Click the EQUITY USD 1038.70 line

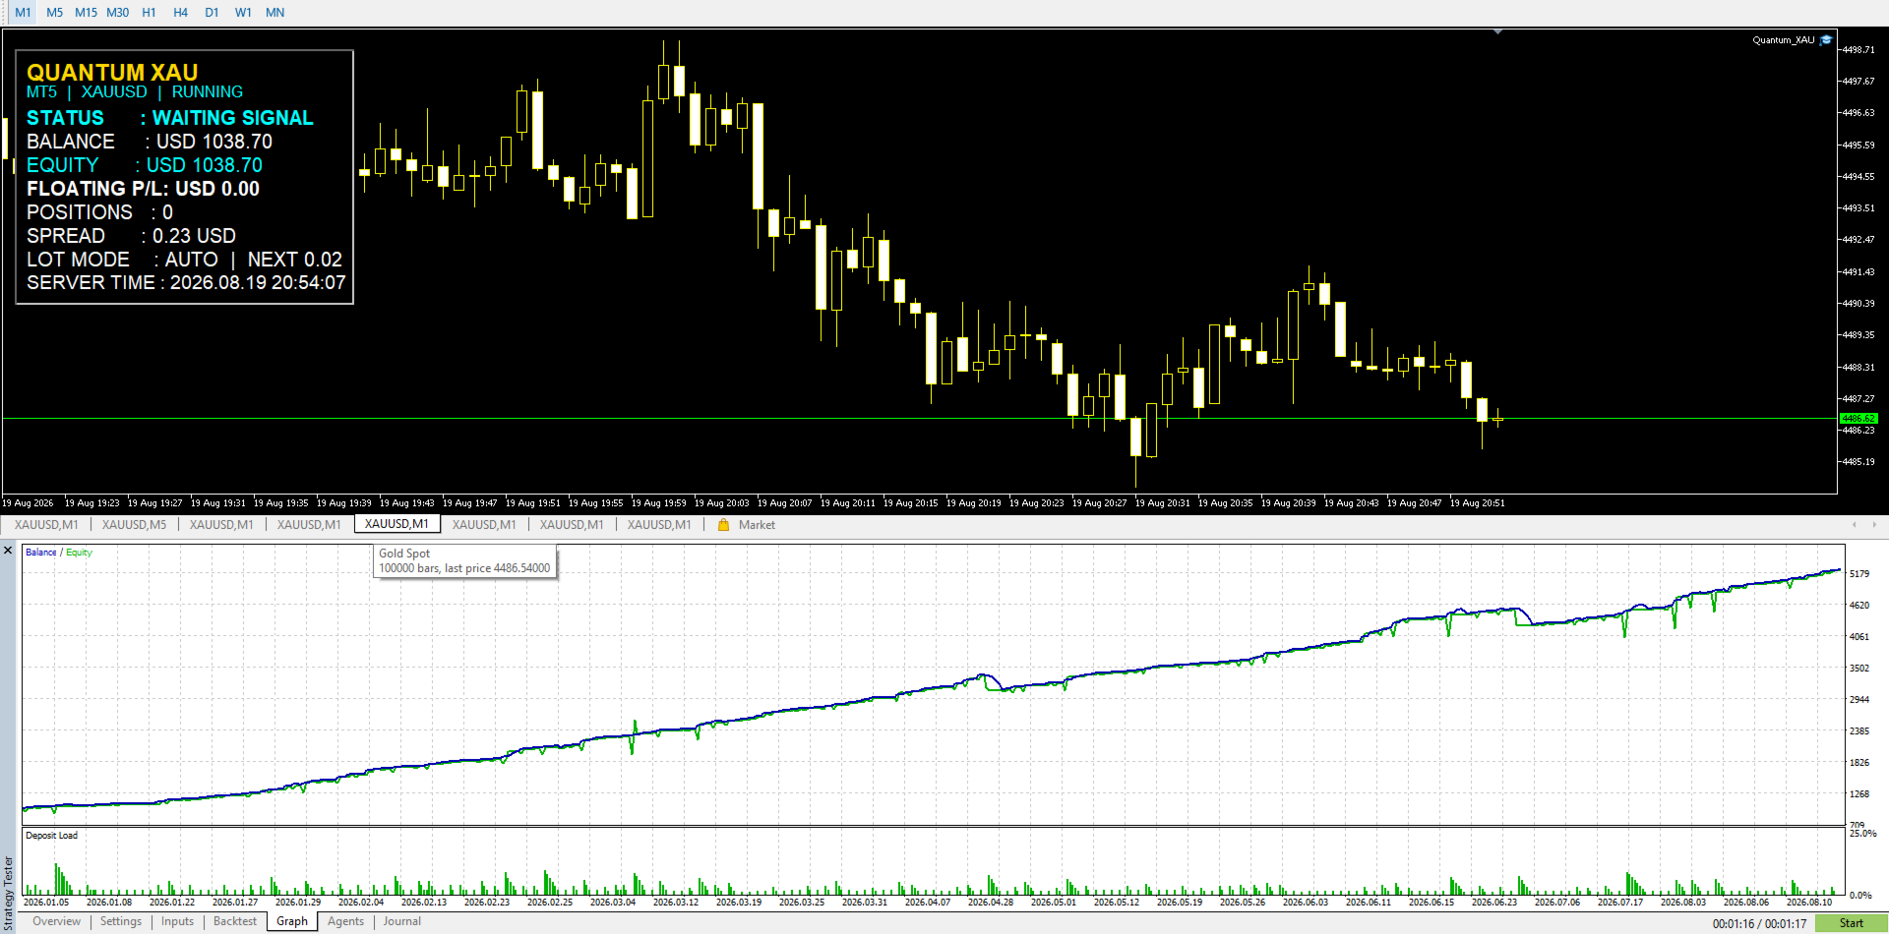(145, 165)
